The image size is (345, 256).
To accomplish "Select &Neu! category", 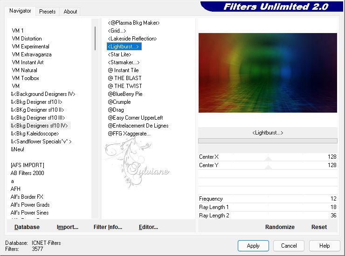I will [17, 149].
